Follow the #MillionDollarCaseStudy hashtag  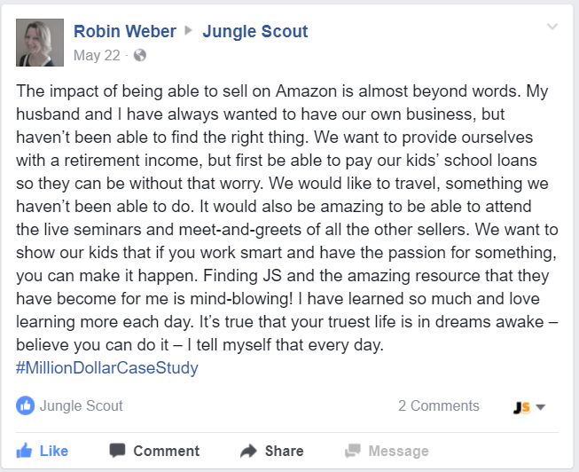(107, 366)
